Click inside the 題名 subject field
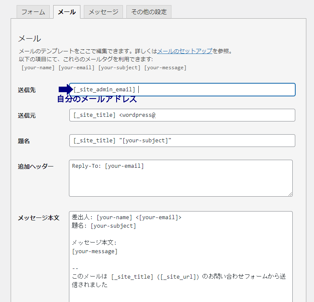 (x=182, y=141)
